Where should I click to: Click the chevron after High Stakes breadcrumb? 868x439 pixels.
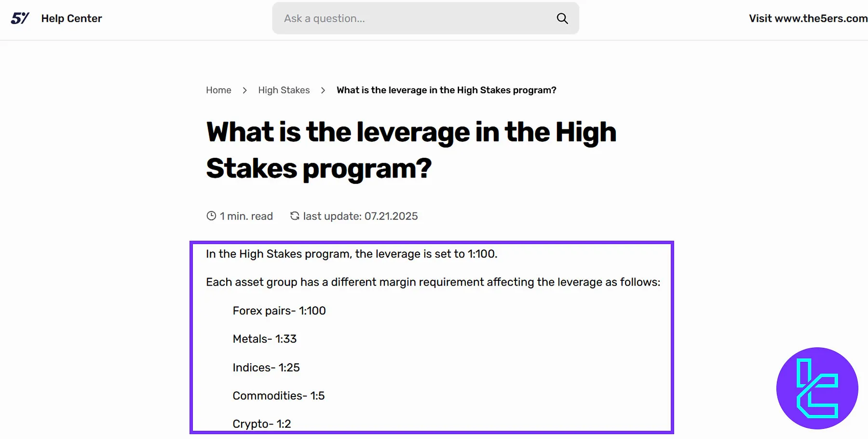click(323, 90)
